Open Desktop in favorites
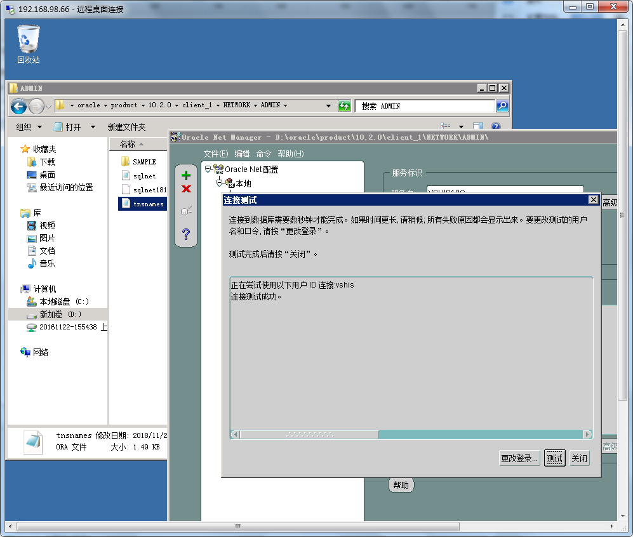Screen dimensions: 633x537 [x=41, y=175]
